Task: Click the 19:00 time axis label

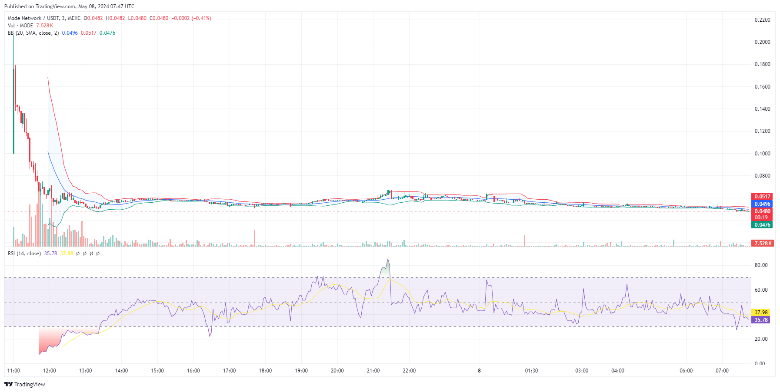Action: tap(301, 371)
